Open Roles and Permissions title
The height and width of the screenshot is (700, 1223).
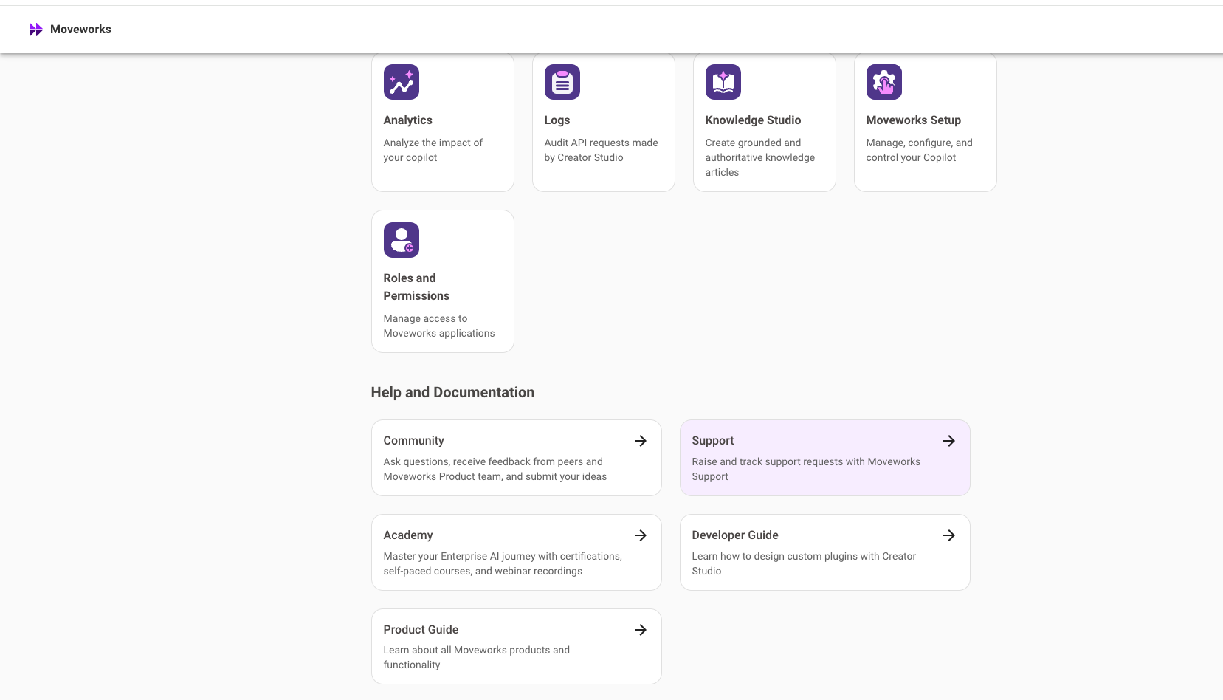[x=416, y=287]
